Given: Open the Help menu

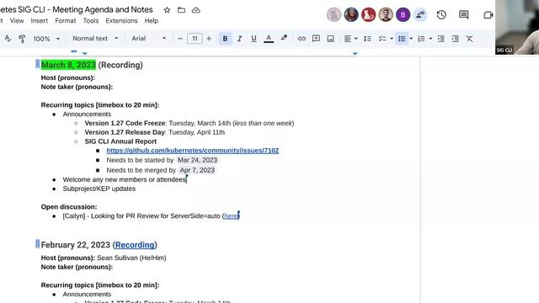Looking at the screenshot, I should 152,20.
